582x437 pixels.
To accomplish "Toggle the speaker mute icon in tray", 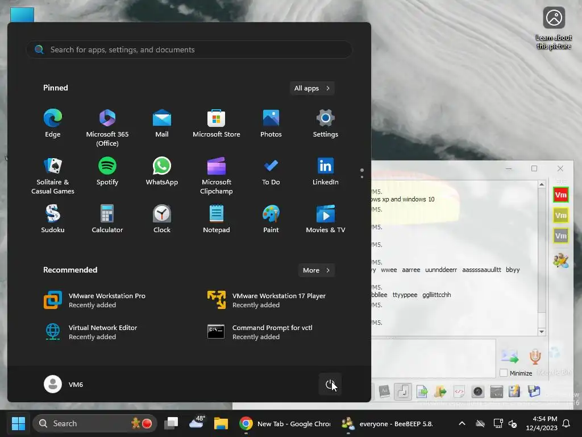I will click(513, 423).
